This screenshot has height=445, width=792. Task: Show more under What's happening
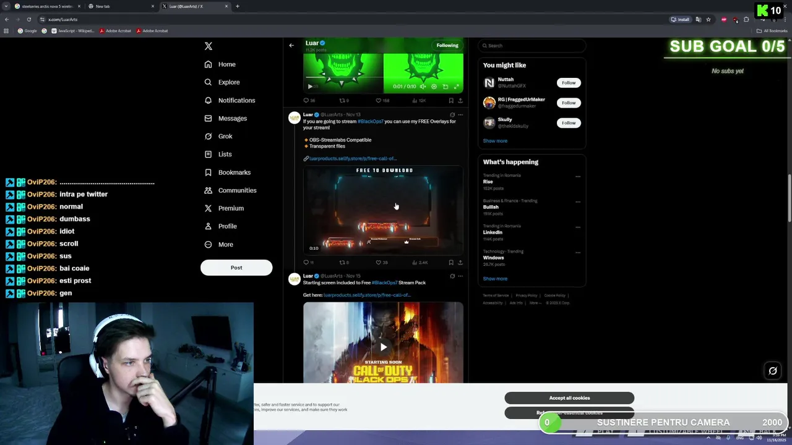click(495, 279)
